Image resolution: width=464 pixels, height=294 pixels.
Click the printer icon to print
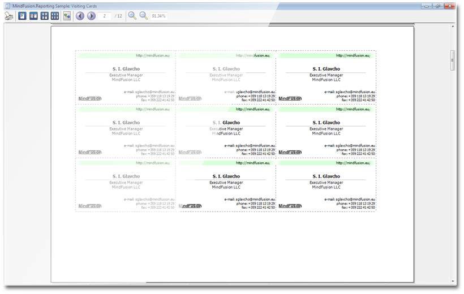click(9, 16)
